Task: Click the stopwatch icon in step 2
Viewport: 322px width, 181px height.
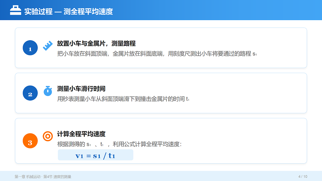Action: pos(48,91)
